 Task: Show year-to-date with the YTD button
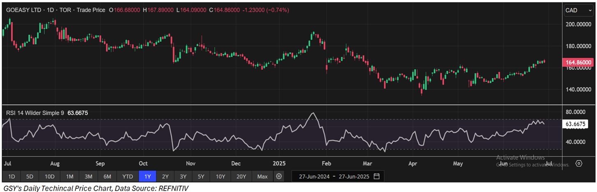coord(128,176)
